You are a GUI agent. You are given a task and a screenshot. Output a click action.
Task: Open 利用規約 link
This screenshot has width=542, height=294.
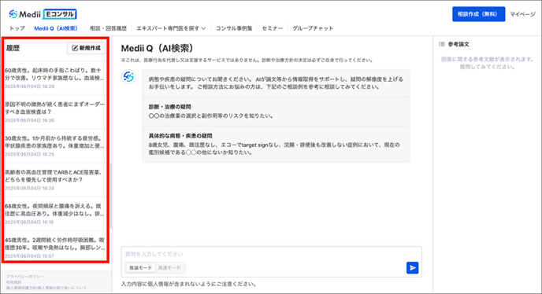tap(13, 282)
